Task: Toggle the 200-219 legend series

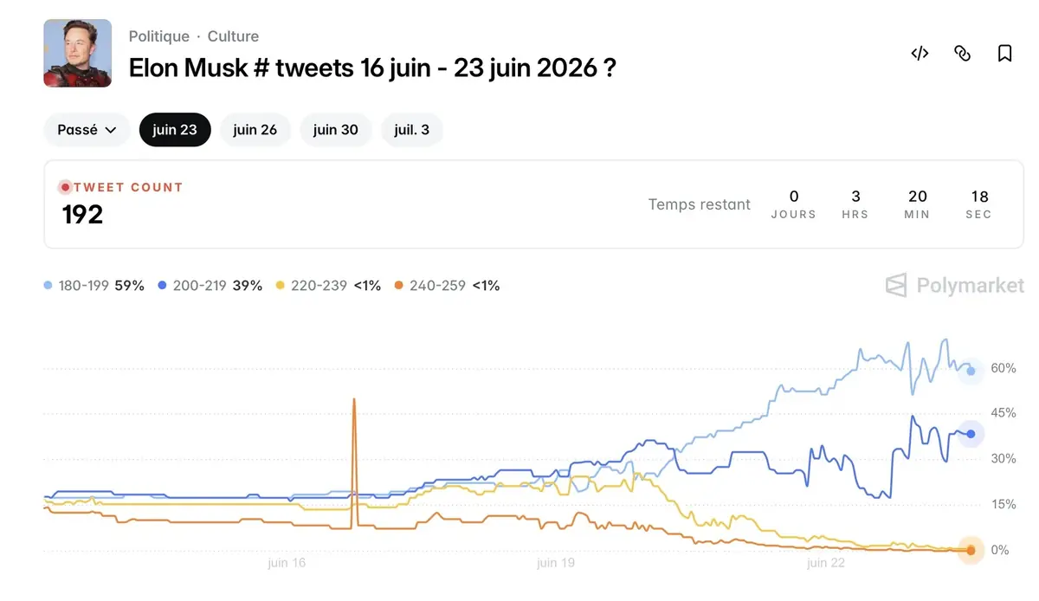Action: (x=210, y=286)
